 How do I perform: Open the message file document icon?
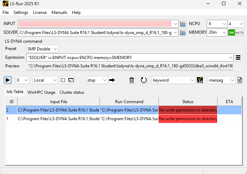point(240,80)
